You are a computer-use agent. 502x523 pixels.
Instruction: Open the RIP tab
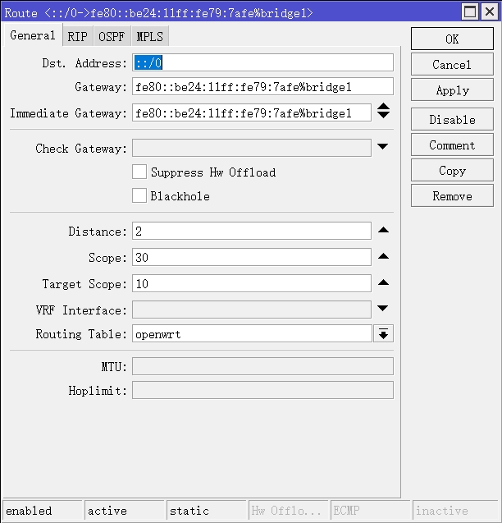point(78,36)
